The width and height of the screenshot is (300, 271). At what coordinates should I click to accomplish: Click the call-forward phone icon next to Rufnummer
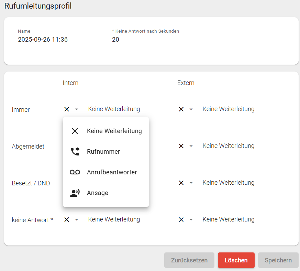(x=75, y=152)
